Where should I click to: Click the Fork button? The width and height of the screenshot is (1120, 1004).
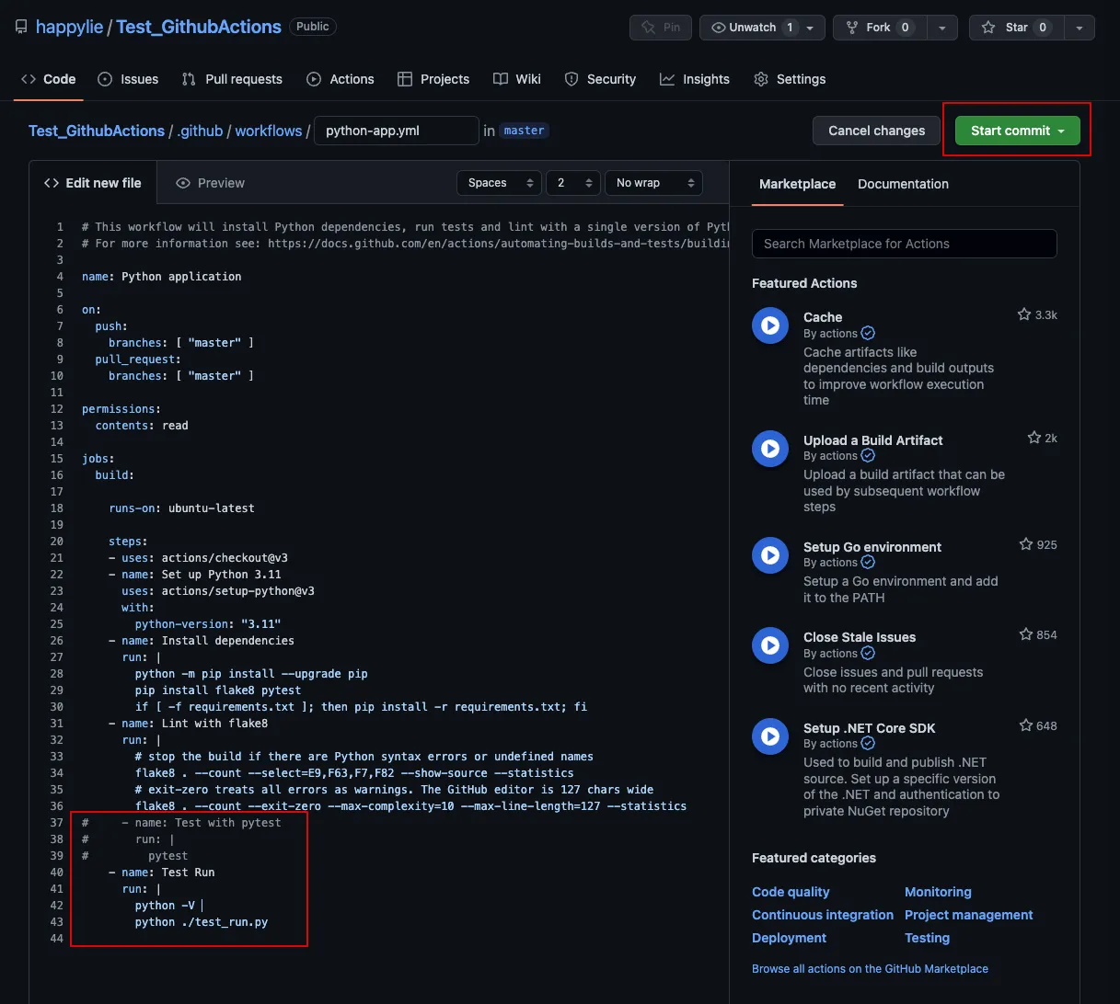[879, 28]
